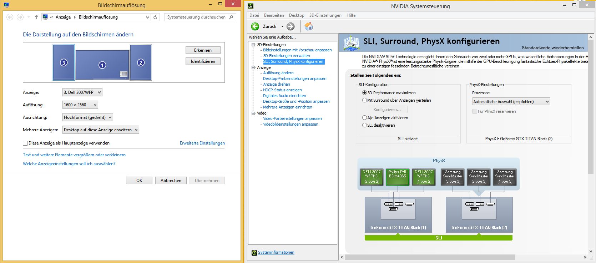Click the Erkennen button
596x263 pixels.
(x=203, y=50)
